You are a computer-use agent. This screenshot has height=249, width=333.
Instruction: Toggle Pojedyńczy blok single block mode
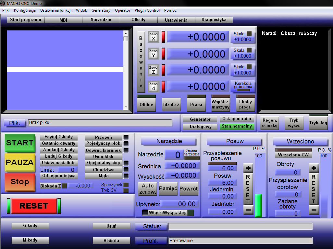[104, 143]
